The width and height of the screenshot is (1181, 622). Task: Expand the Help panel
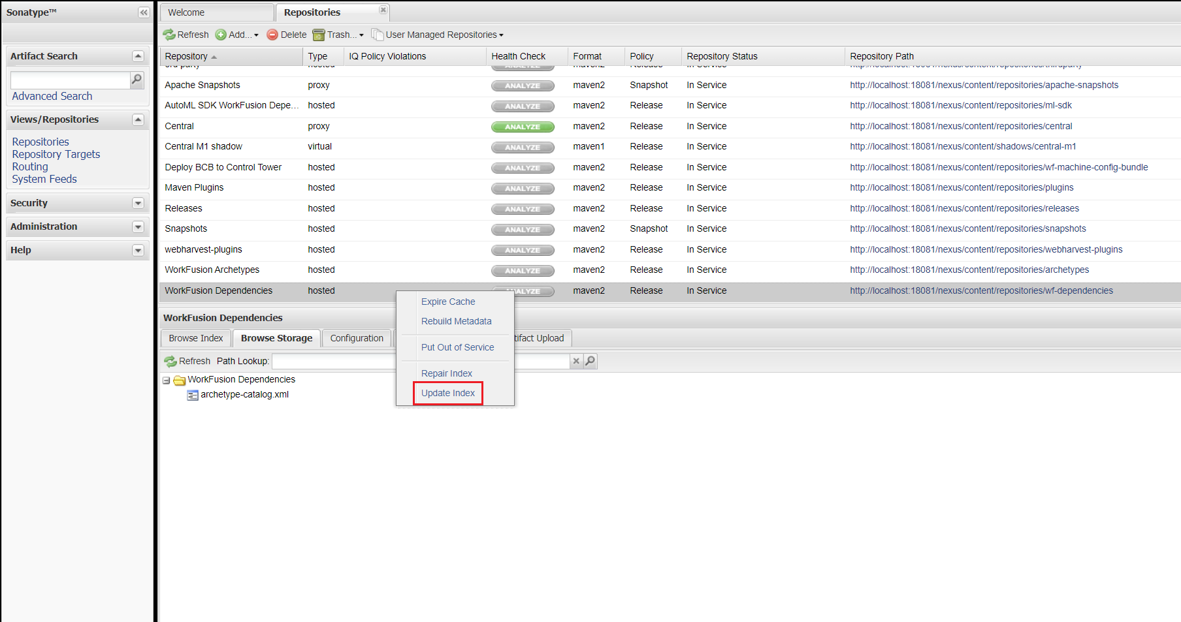click(138, 250)
